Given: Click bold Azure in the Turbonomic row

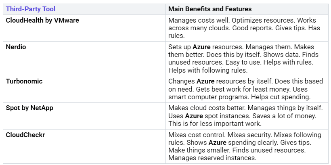Looking at the screenshot, I should [x=205, y=81].
